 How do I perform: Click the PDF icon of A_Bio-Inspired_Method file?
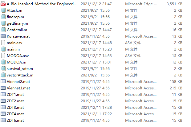click(3, 4)
